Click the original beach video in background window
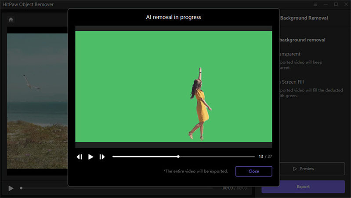This screenshot has height=198, width=351. pyautogui.click(x=37, y=101)
